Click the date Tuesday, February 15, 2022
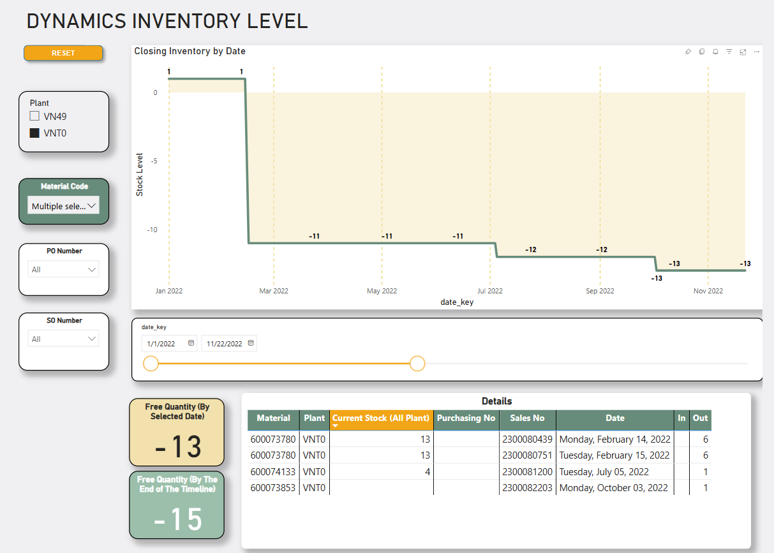 [x=615, y=455]
